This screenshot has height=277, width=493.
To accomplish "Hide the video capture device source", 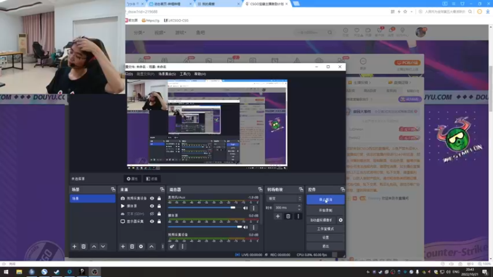I will tap(152, 198).
